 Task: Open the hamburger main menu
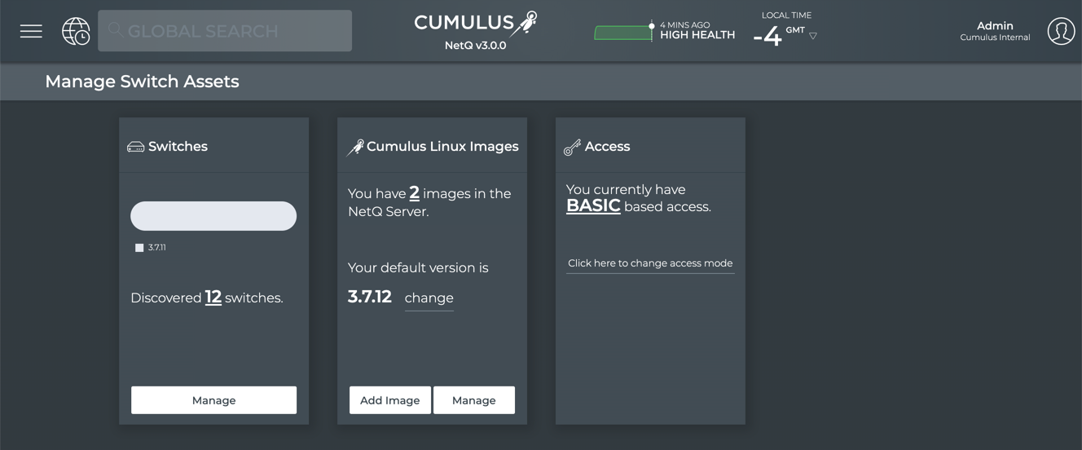coord(31,31)
